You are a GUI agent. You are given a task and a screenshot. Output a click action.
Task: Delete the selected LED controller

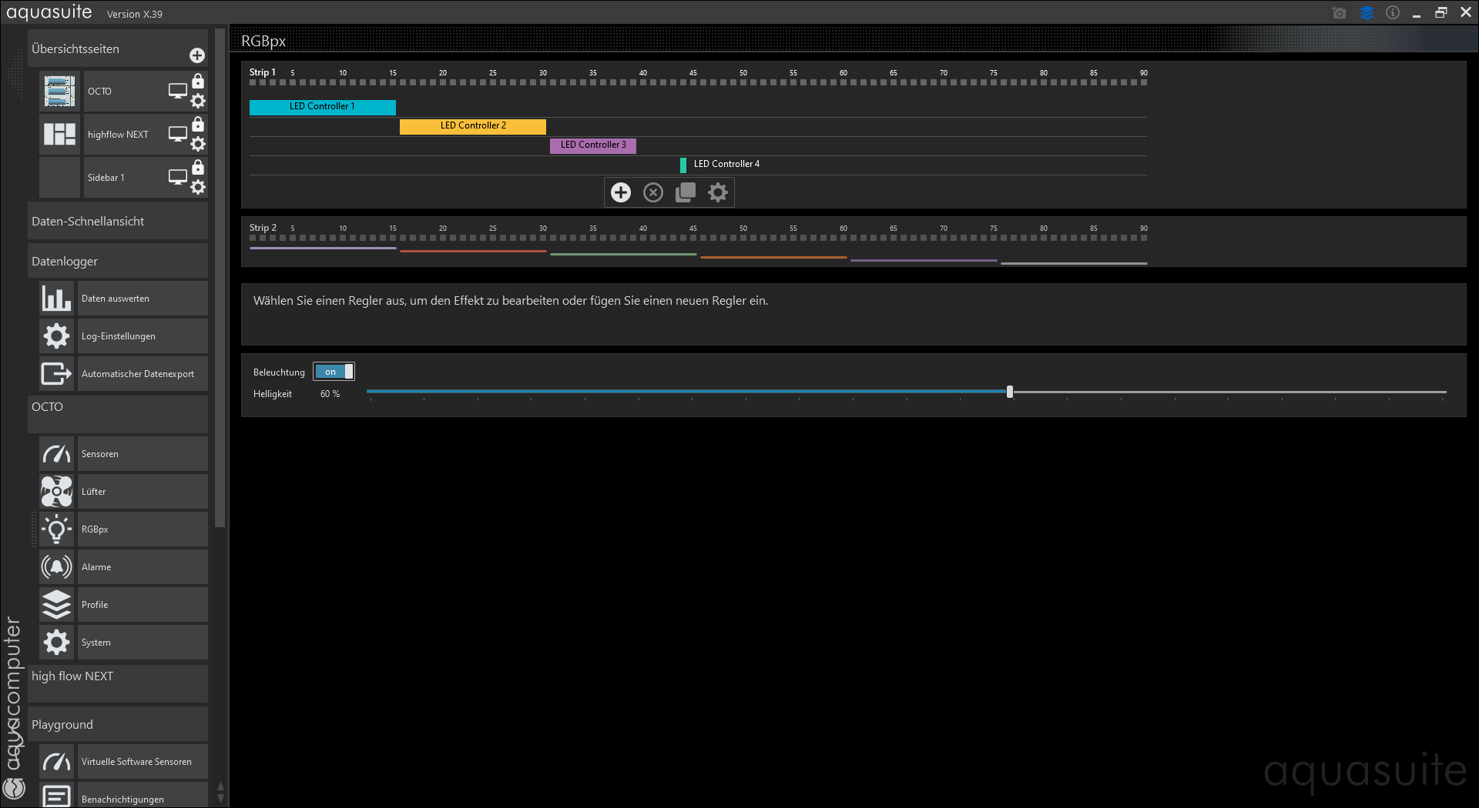(x=653, y=192)
